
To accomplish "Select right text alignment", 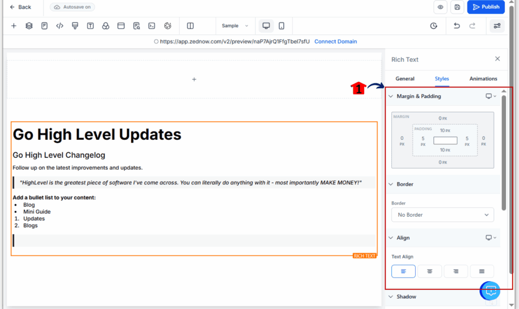I will [456, 272].
